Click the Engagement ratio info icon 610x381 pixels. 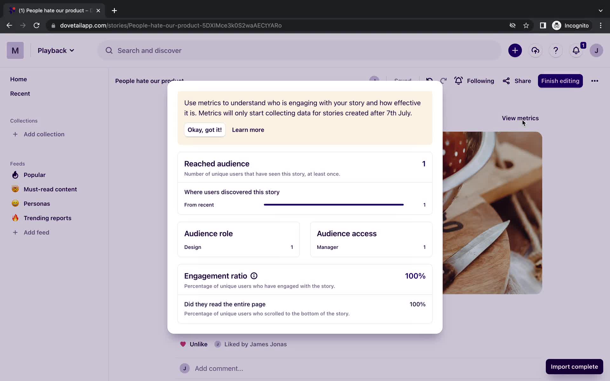pos(254,276)
